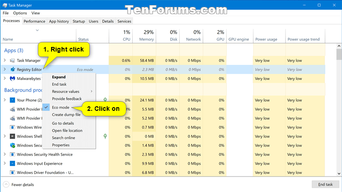Viewport: 342px width, 192px height.
Task: Select the Windows Driver Foundation row
Action: pyautogui.click(x=163, y=172)
